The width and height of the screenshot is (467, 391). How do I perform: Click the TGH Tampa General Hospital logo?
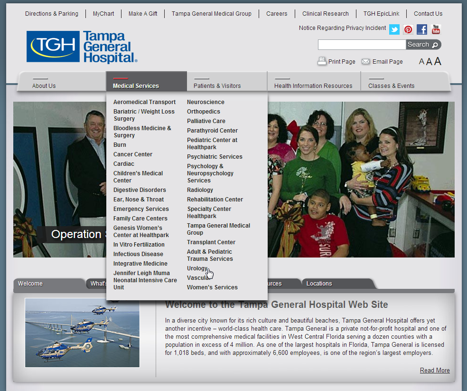point(82,47)
